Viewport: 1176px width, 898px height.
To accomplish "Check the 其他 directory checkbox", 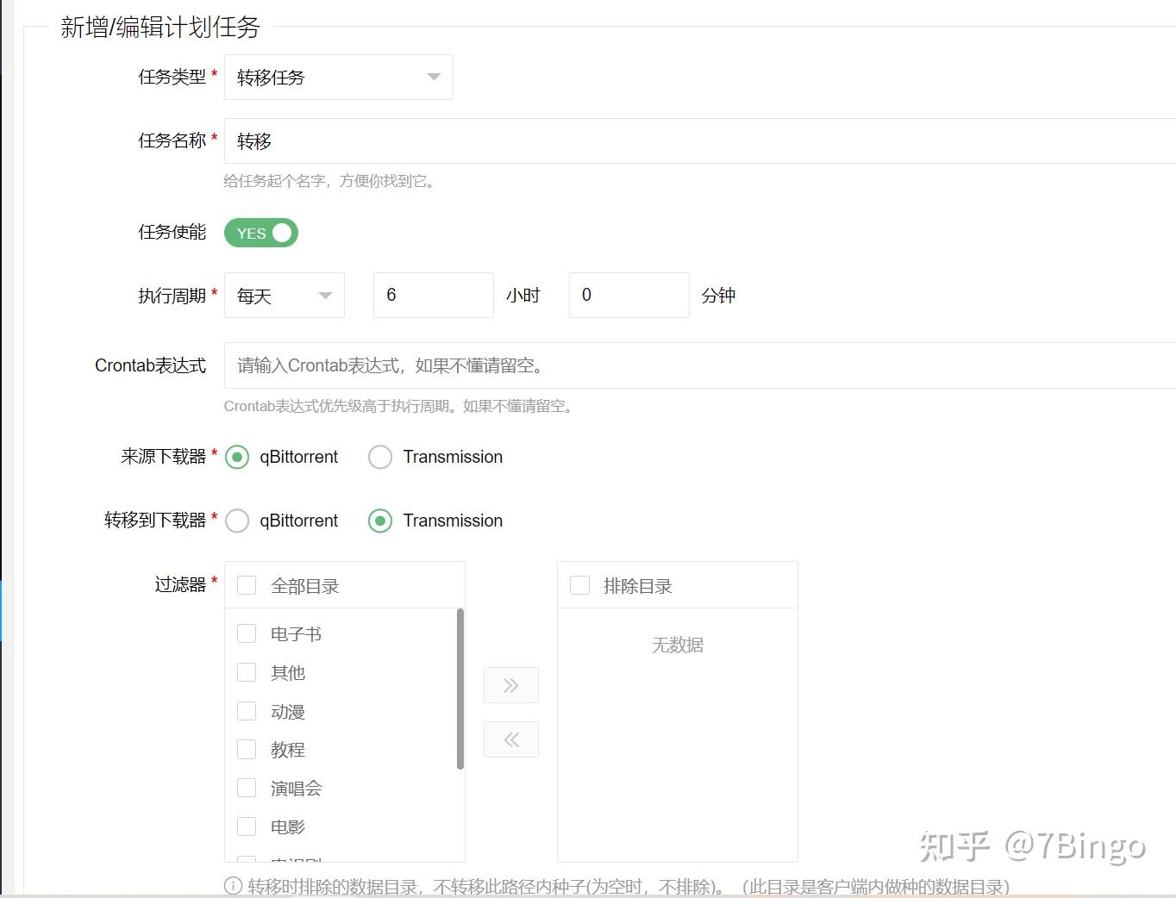I will click(x=246, y=672).
